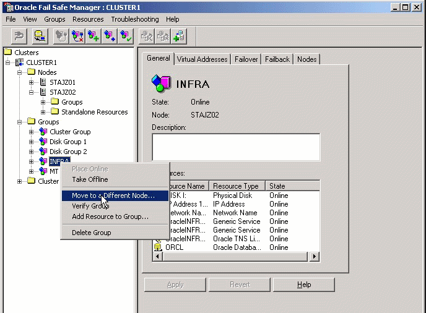The width and height of the screenshot is (426, 313).
Task: Collapse the STAJZ02 node
Action: 31,92
